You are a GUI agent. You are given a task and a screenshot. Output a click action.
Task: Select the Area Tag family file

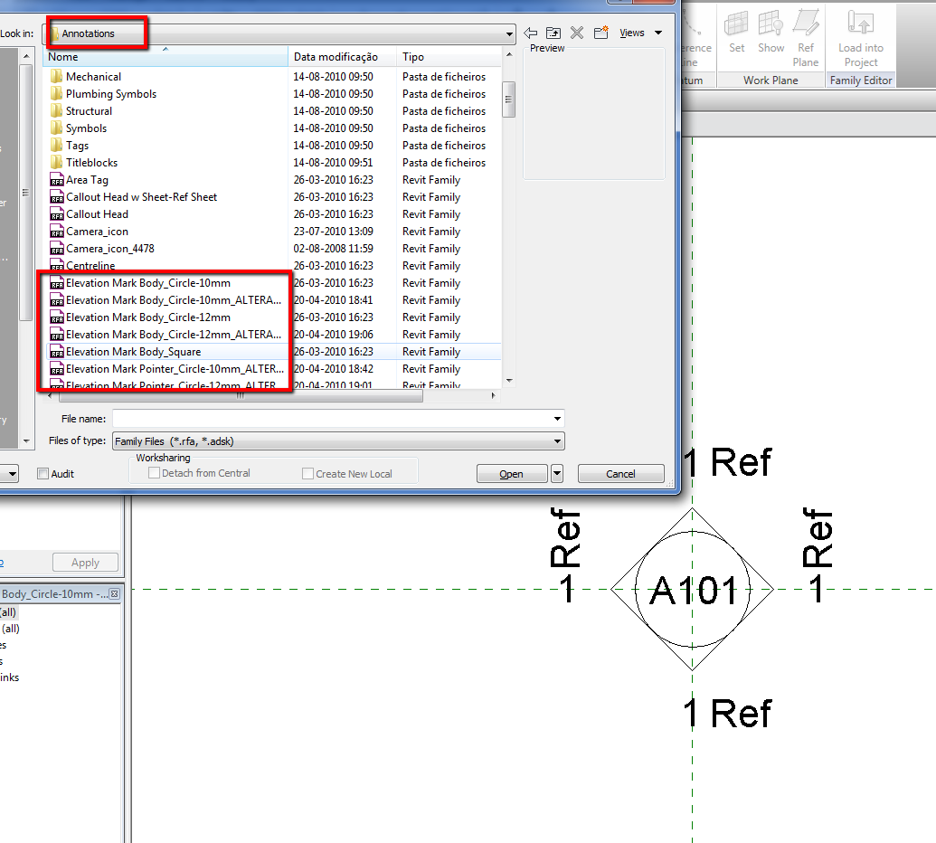point(87,180)
